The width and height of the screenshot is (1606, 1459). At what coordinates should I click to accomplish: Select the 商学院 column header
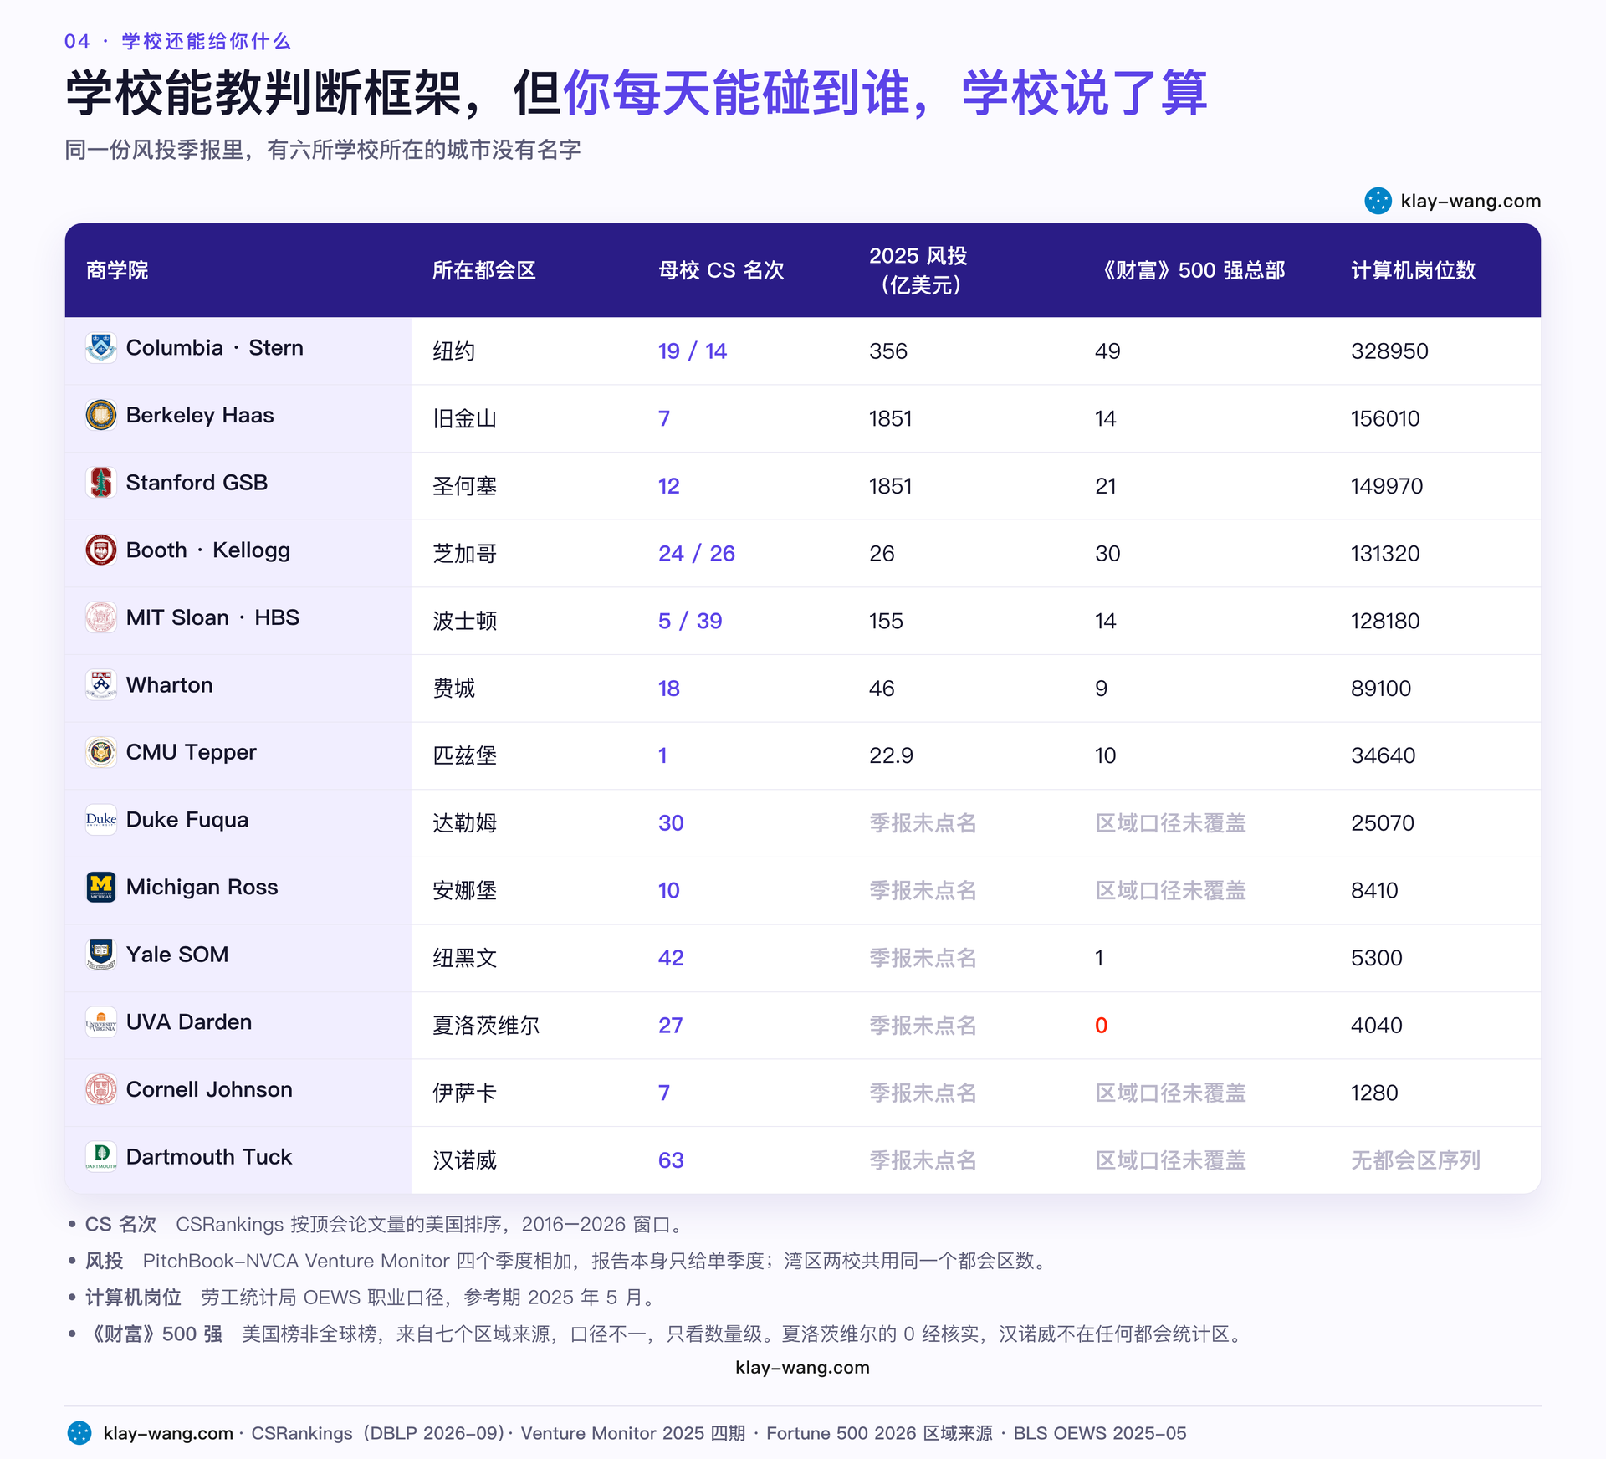(x=117, y=270)
